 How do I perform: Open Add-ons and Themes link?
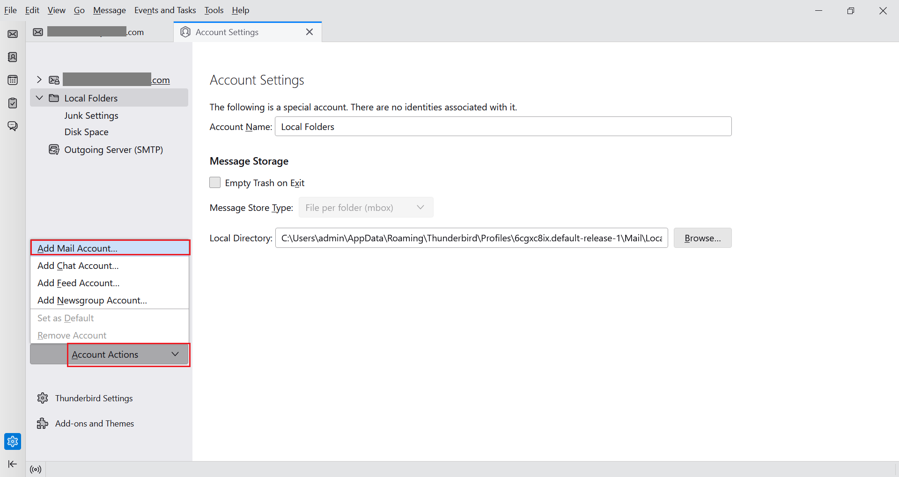[94, 423]
